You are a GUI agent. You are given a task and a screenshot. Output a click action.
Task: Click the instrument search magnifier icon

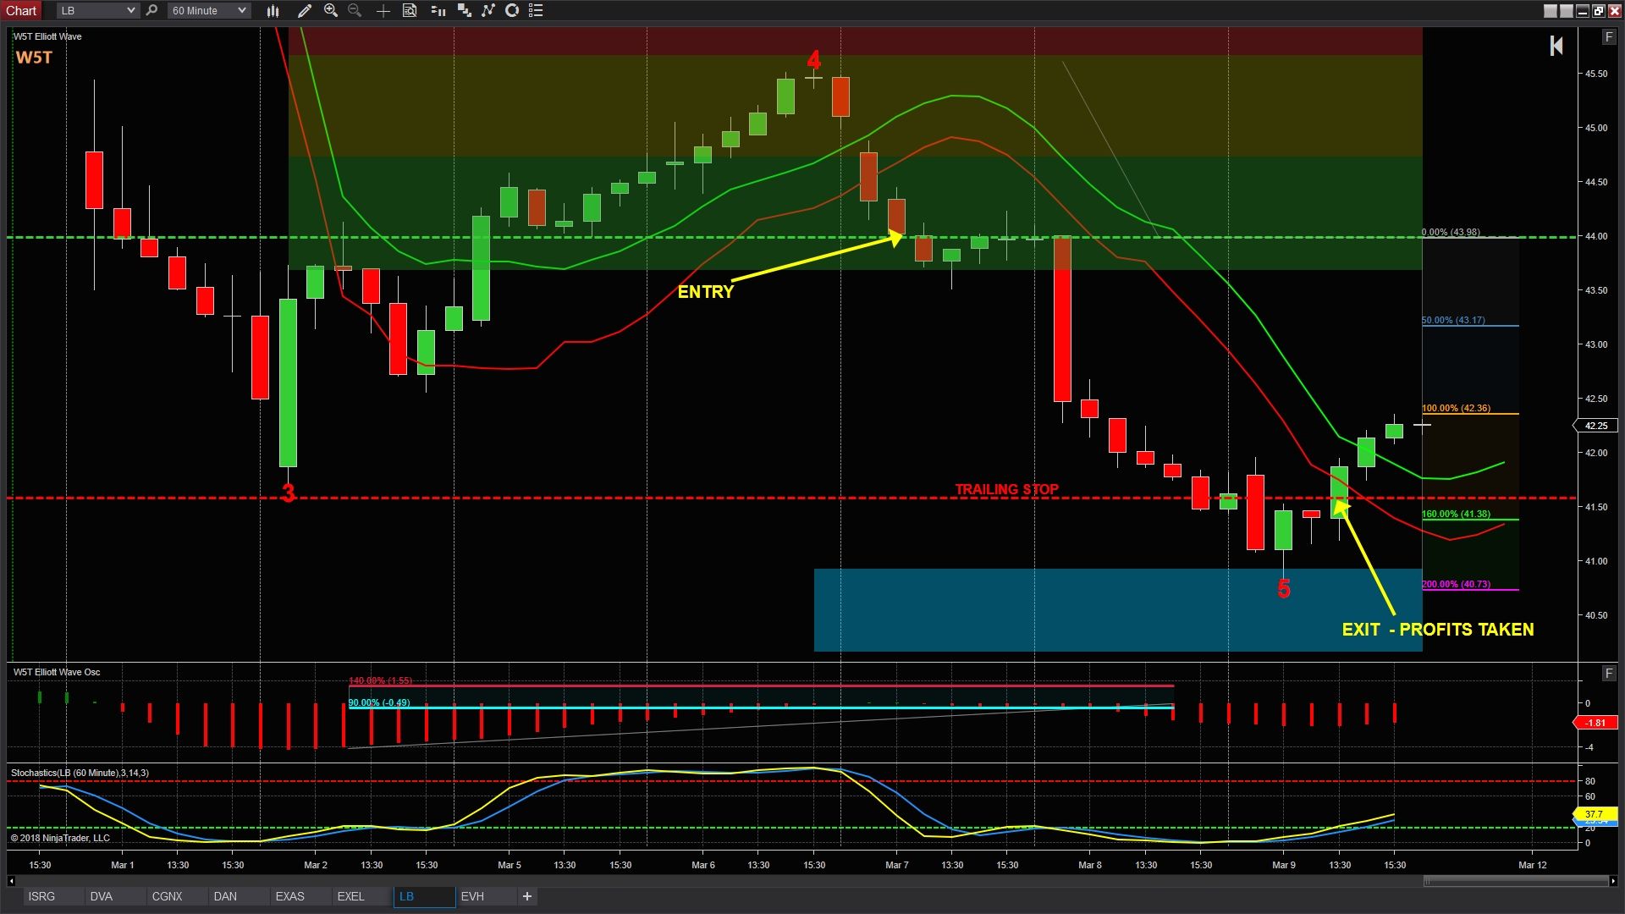151,10
